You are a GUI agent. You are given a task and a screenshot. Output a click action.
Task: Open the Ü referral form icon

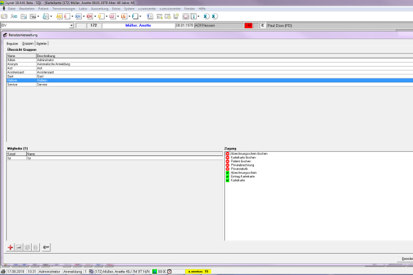[101, 16]
